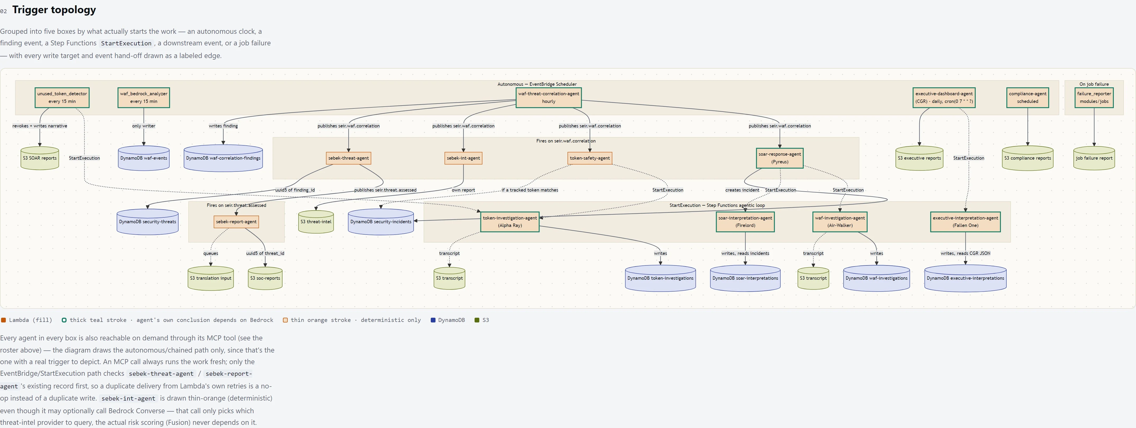Click the 'uuid5 of threat_id' edge label
This screenshot has width=1136, height=428.
coord(265,254)
